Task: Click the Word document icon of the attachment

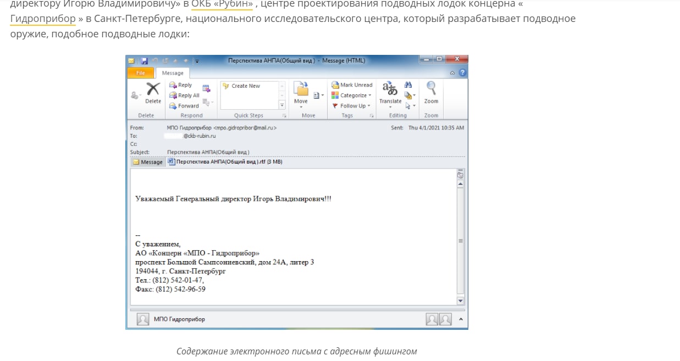Action: (171, 162)
